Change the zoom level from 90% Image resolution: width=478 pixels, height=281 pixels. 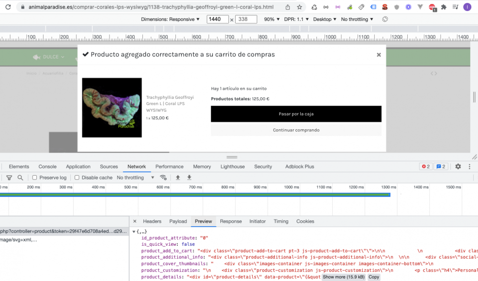[270, 19]
